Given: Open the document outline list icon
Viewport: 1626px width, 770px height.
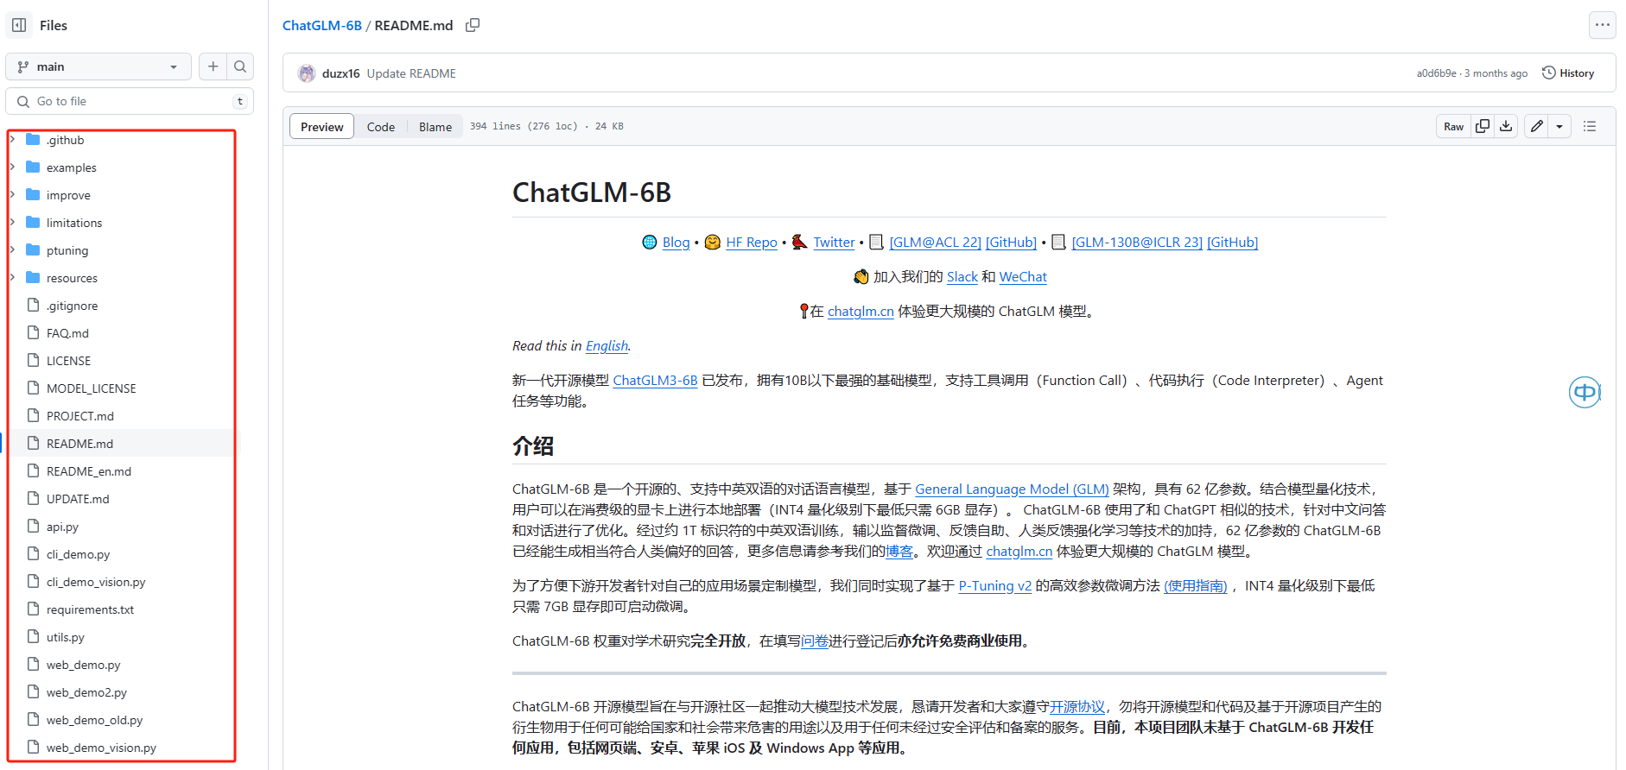Looking at the screenshot, I should click(x=1589, y=126).
